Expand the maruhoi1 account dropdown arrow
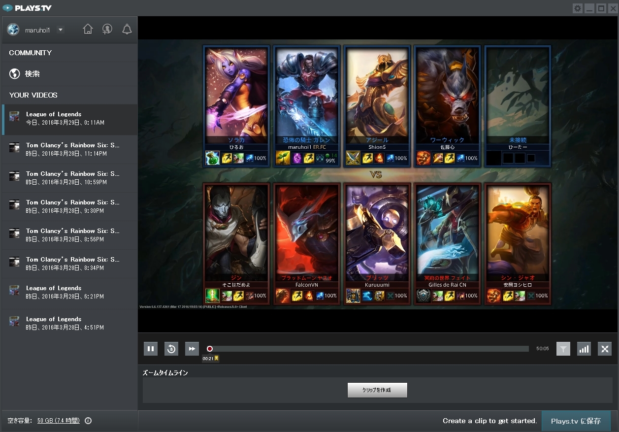This screenshot has width=619, height=432. (60, 30)
